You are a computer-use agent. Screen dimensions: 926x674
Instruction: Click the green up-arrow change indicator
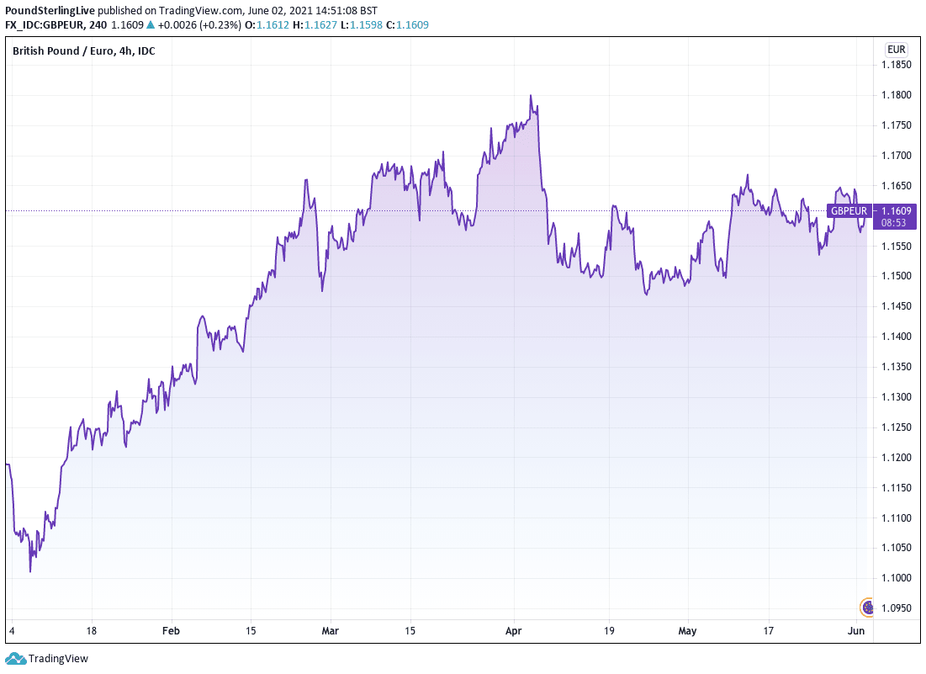(151, 24)
